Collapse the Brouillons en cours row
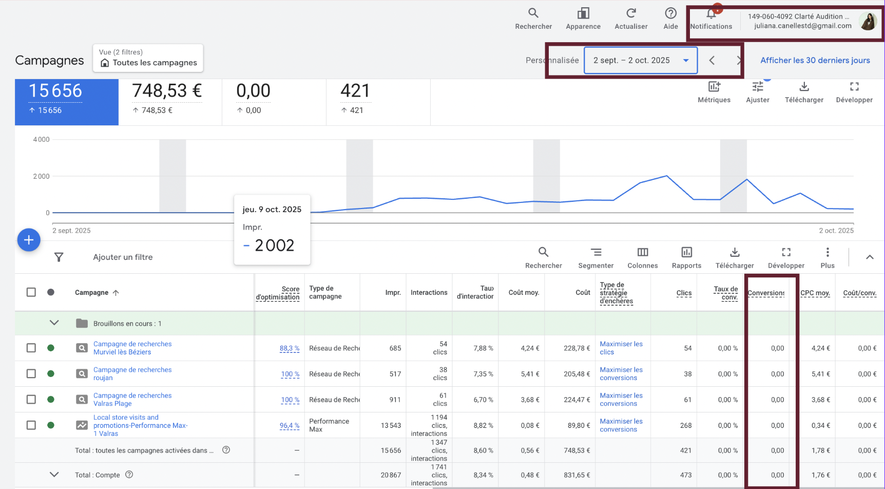The image size is (885, 489). click(x=54, y=323)
